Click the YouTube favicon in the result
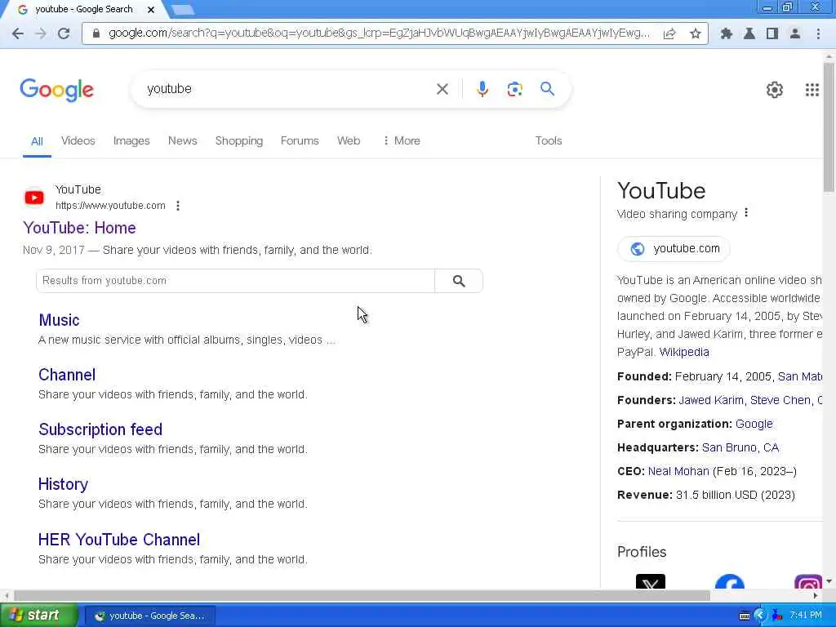 point(34,198)
